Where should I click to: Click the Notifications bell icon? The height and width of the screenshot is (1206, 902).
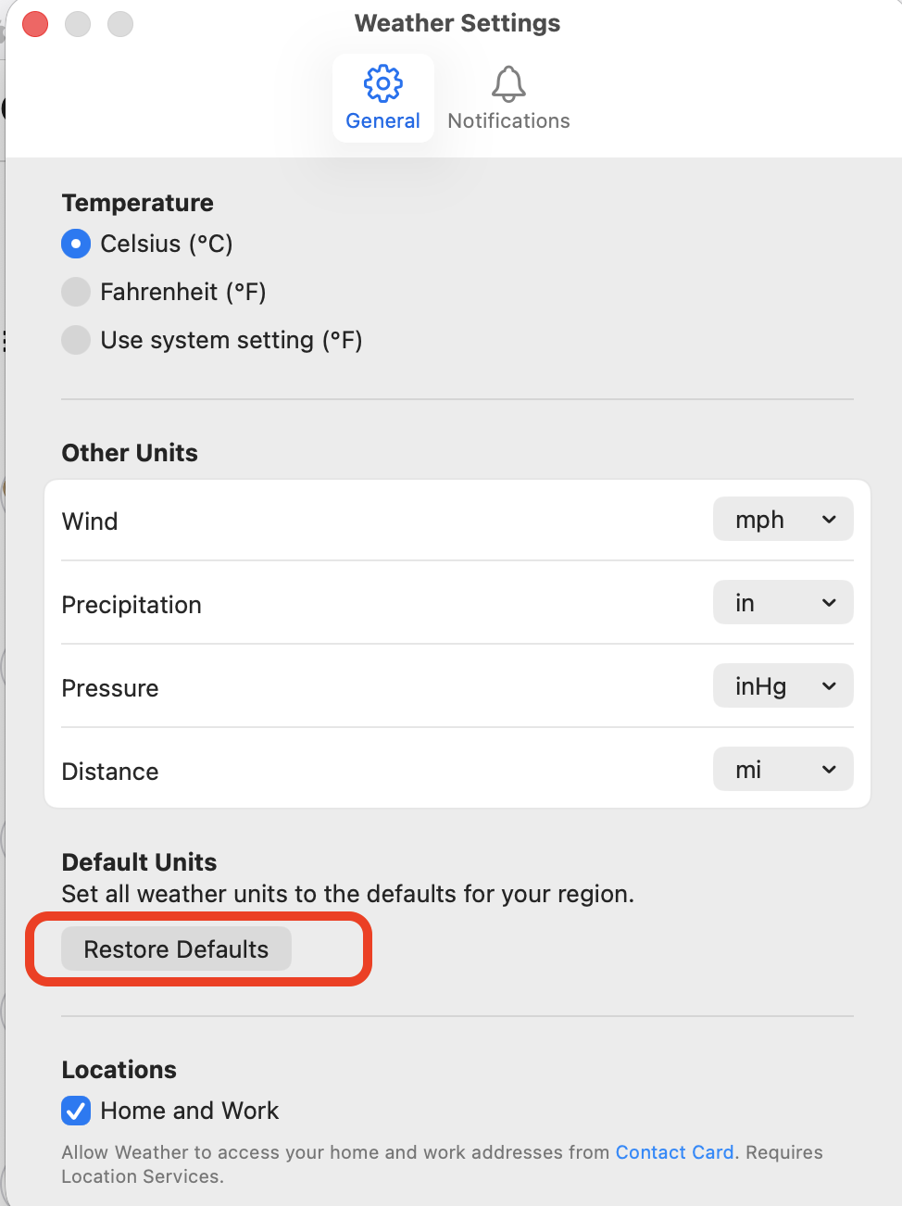pos(508,84)
